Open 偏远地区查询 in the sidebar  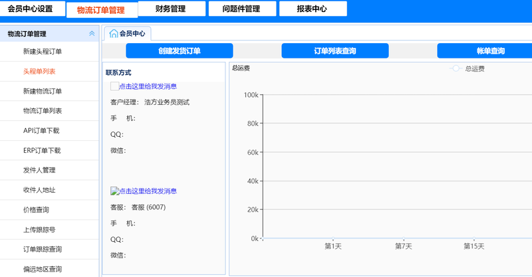[x=43, y=269]
